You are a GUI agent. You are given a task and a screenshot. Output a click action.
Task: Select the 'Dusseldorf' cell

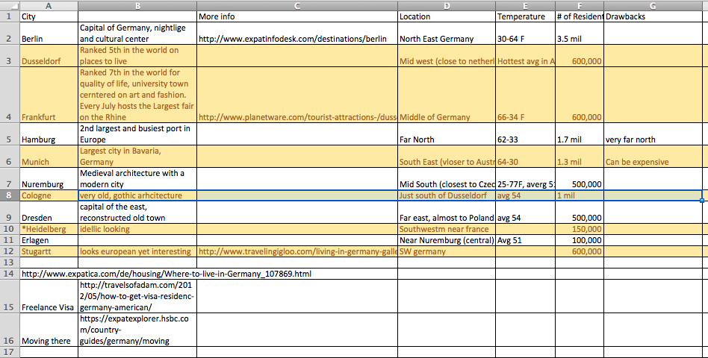(x=49, y=55)
